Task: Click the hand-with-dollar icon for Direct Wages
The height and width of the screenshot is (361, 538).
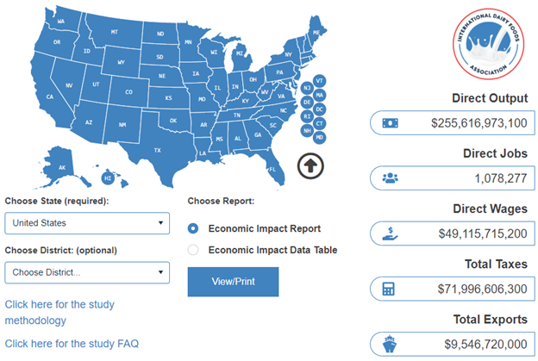Action: (x=390, y=233)
